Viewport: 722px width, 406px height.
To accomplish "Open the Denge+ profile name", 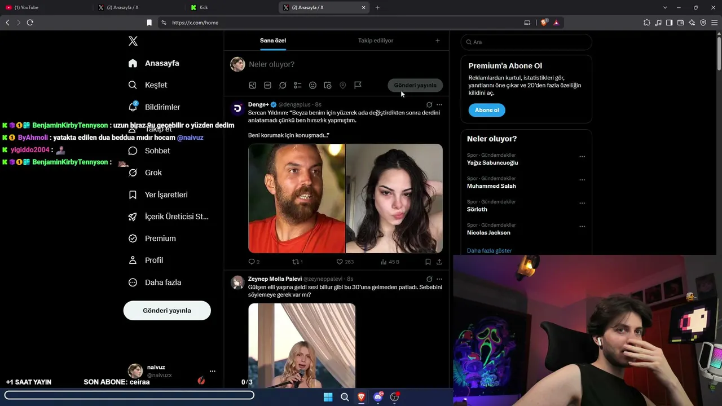I will [259, 104].
